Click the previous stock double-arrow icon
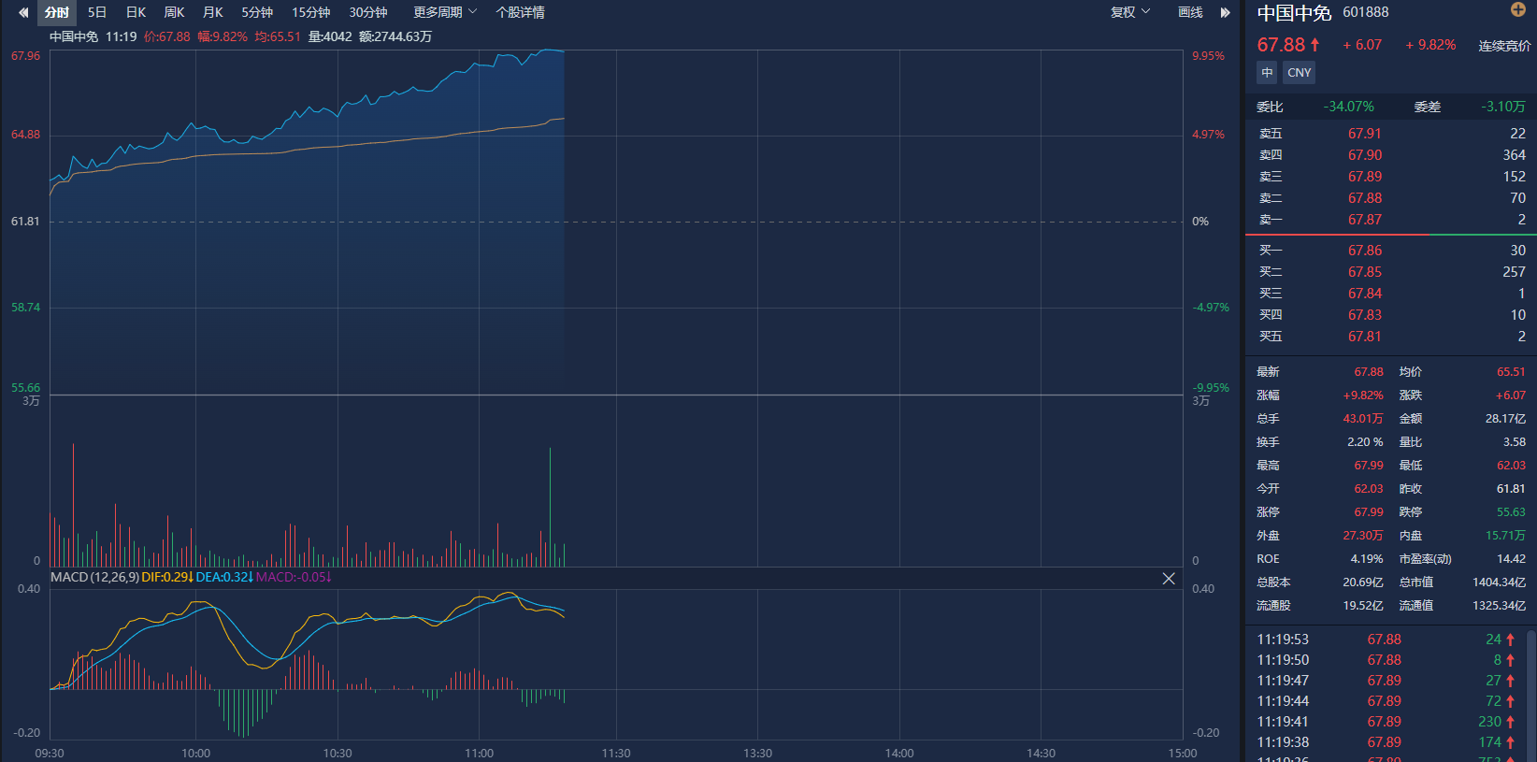Image resolution: width=1537 pixels, height=762 pixels. click(23, 12)
